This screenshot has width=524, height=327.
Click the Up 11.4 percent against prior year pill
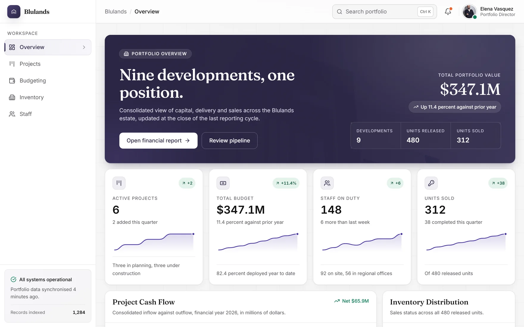pos(455,107)
